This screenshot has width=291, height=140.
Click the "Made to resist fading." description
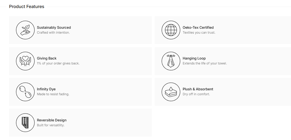[x=53, y=94]
